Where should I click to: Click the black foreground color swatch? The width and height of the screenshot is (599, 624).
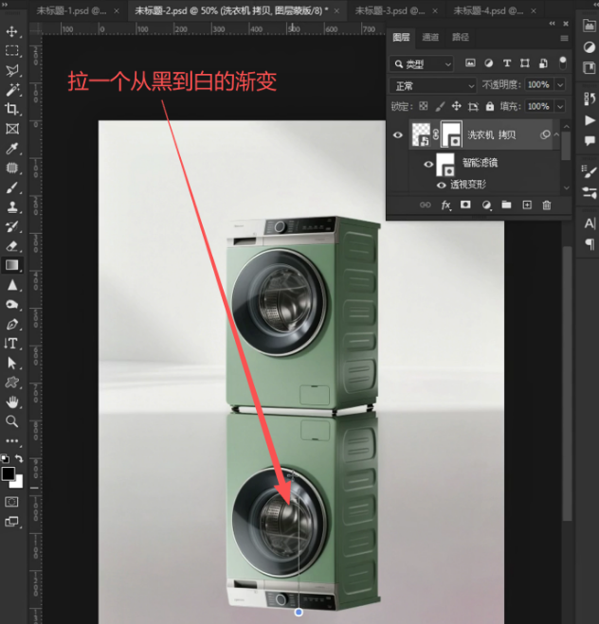coord(8,473)
